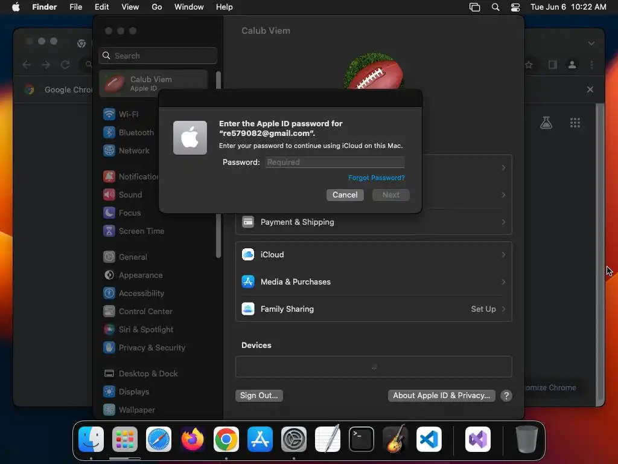Open Privacy & Security settings
This screenshot has height=464, width=618.
pyautogui.click(x=144, y=347)
